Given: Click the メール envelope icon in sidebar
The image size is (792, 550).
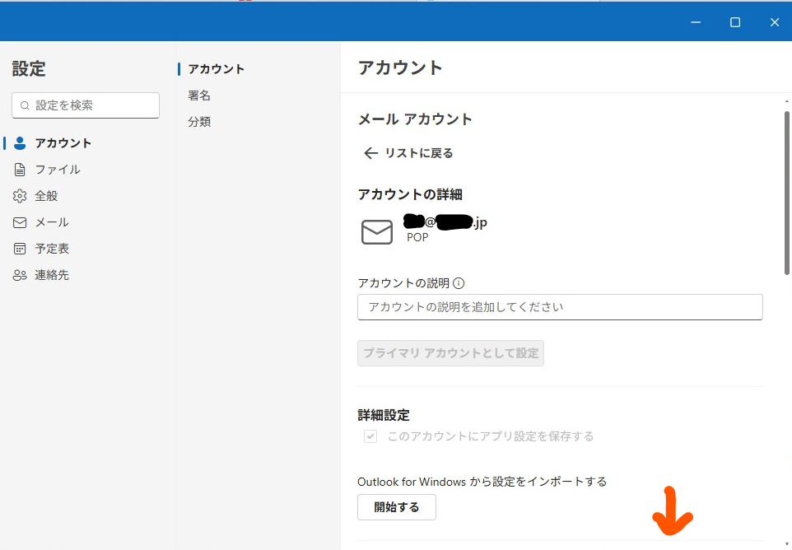Looking at the screenshot, I should click(20, 222).
